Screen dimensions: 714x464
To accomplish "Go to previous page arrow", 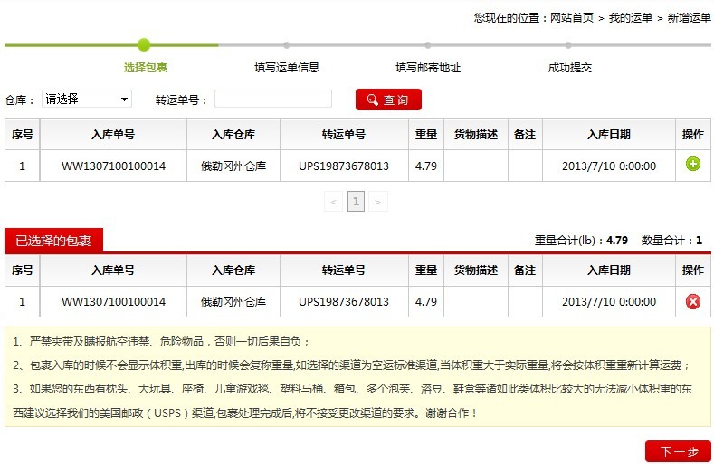I will pyautogui.click(x=333, y=202).
